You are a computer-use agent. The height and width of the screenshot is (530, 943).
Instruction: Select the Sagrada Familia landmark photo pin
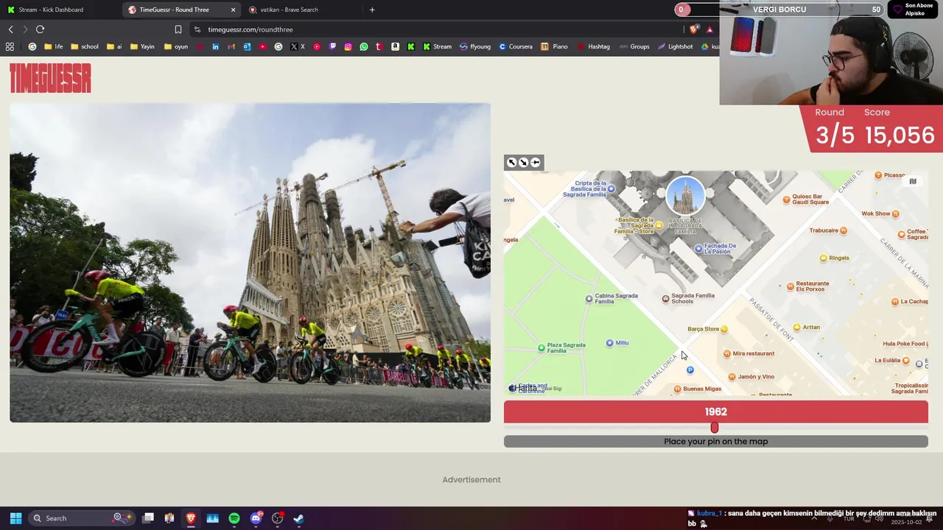[685, 197]
